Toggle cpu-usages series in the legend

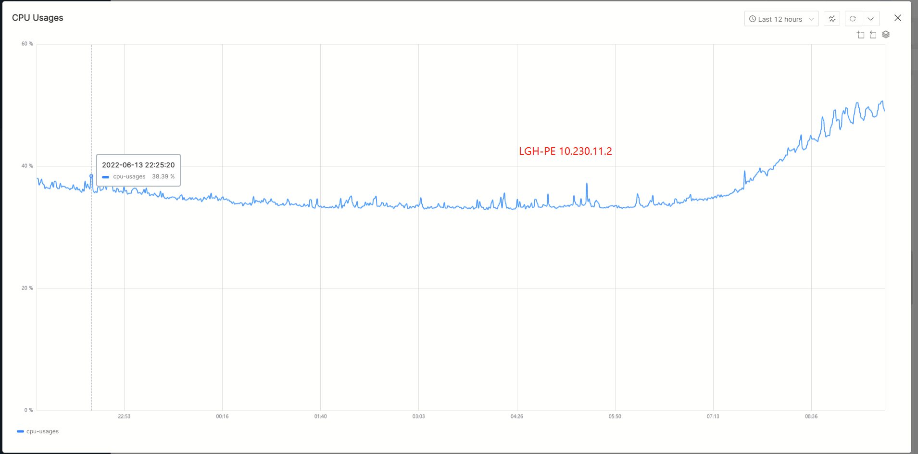coord(42,431)
